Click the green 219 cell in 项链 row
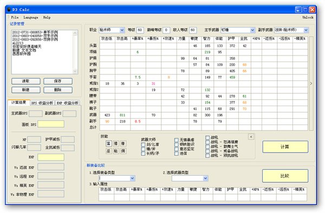The width and height of the screenshot is (325, 213). pos(207,52)
